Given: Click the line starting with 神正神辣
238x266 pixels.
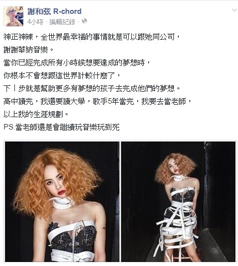Looking at the screenshot, I should [x=91, y=37].
